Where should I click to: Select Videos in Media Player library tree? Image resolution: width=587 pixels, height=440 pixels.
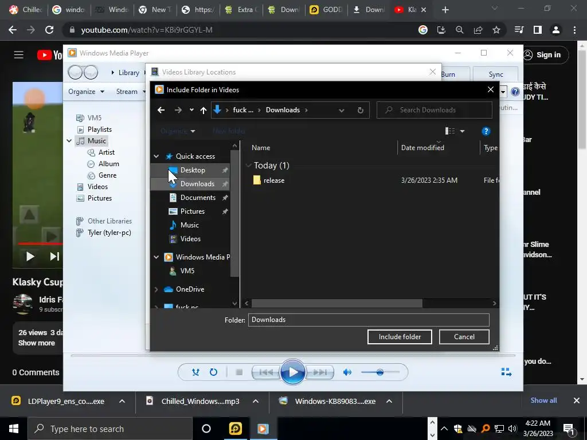tap(97, 187)
